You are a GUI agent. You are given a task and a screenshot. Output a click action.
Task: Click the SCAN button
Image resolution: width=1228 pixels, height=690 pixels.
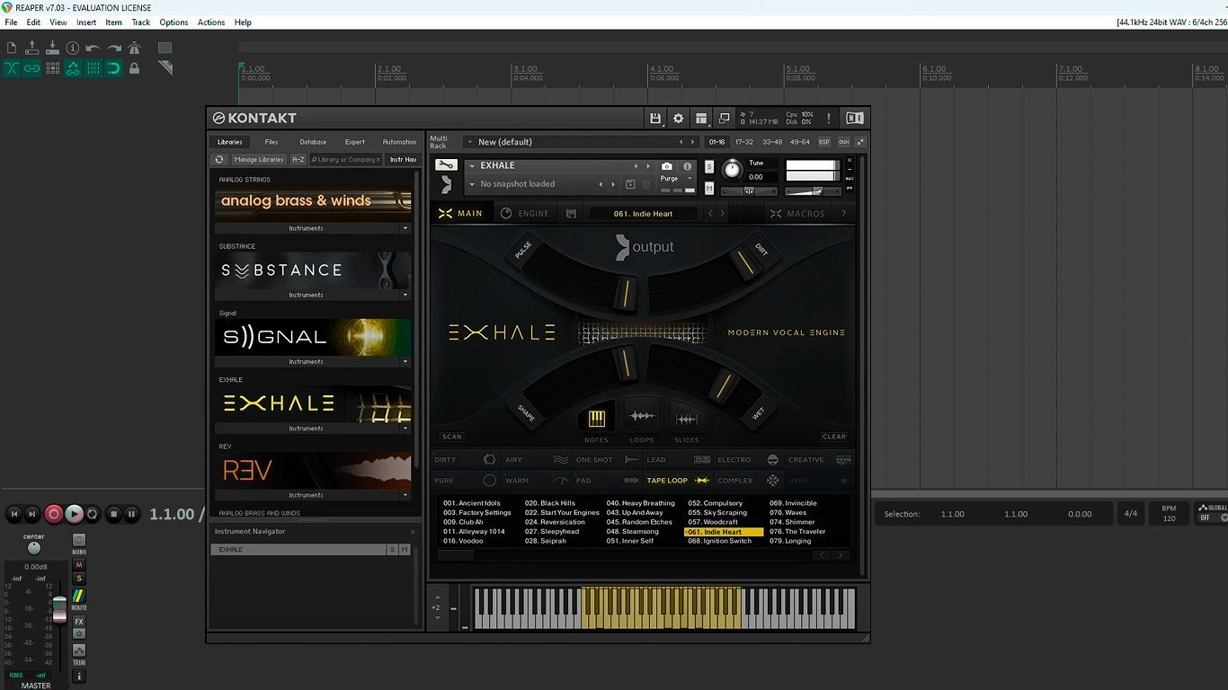pyautogui.click(x=452, y=437)
